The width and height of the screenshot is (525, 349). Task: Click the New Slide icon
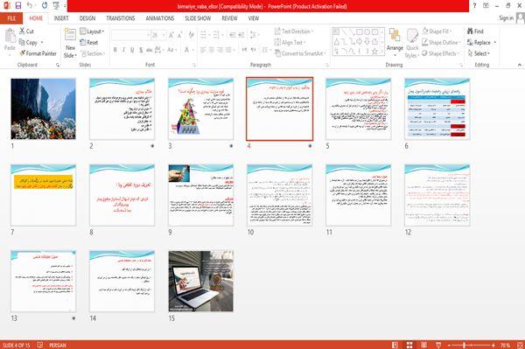click(70, 35)
